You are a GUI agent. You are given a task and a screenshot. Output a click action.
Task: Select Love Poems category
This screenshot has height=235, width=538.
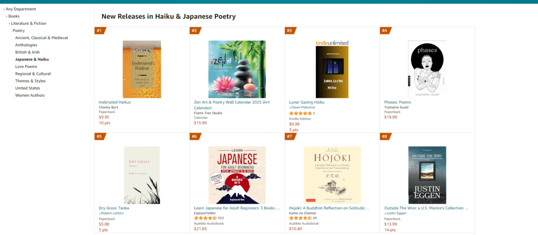pos(26,66)
